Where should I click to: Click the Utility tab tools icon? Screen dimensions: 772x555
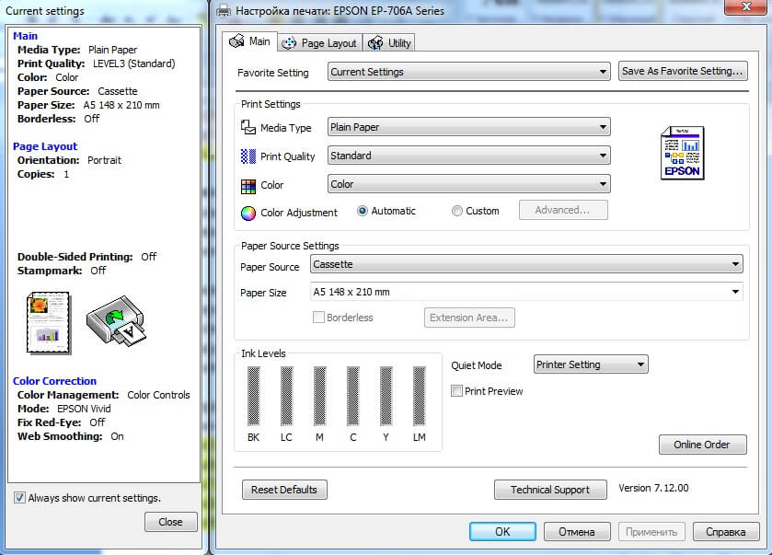click(x=375, y=43)
